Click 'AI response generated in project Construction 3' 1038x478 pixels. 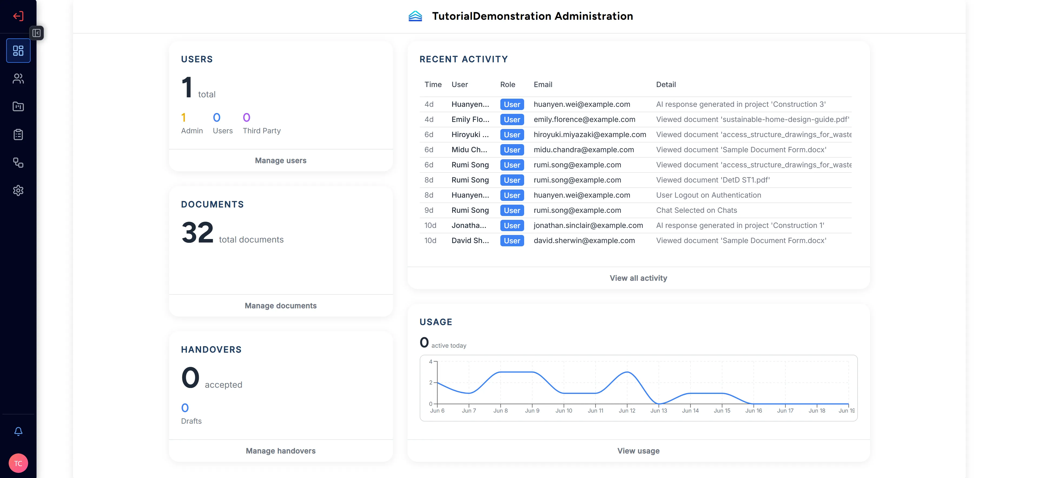741,104
